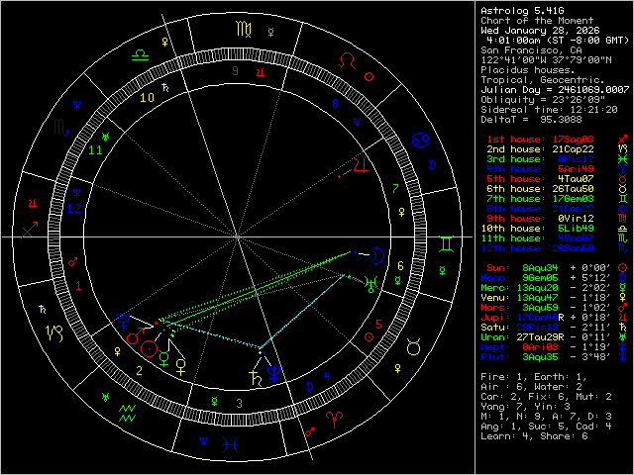
Task: Click the '4th house: 5Ari49' row
Action: click(540, 169)
